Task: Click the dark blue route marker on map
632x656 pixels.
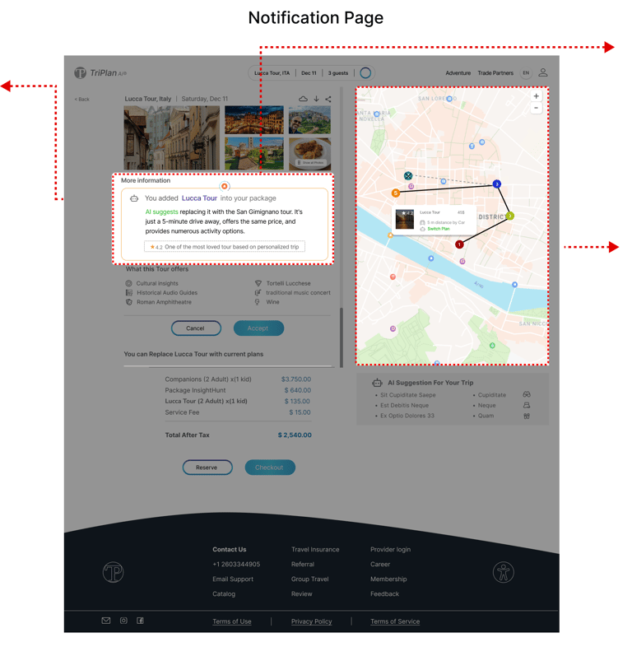Action: [496, 184]
